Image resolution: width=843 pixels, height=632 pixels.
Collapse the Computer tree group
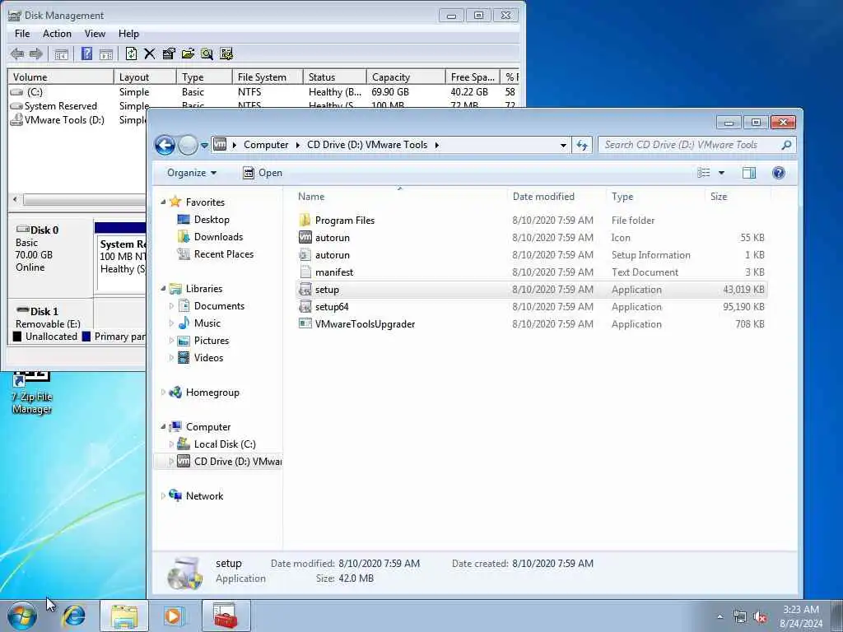164,427
